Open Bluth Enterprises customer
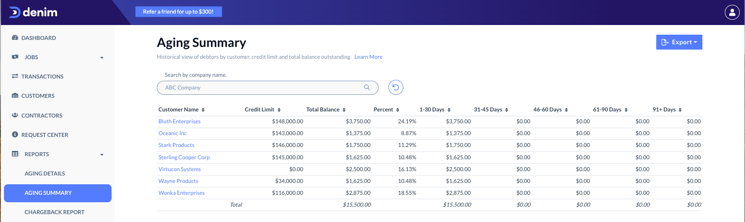Screen dimensions: 745x222 [179, 122]
